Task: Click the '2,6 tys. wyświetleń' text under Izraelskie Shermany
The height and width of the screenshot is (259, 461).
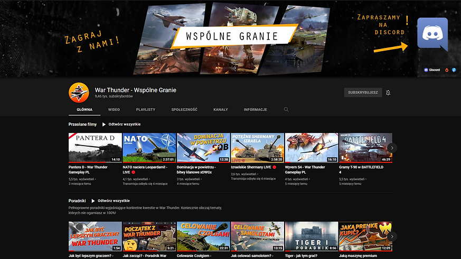Action: [244, 174]
